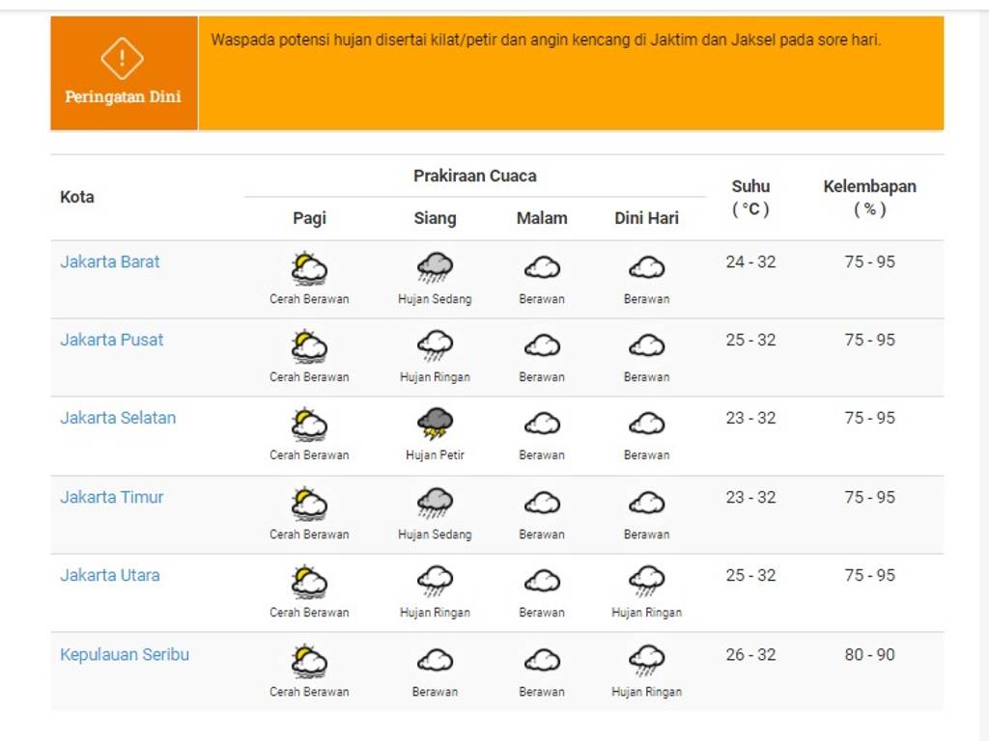Click Jakarta Selatan's Hujan Petir thunderstorm icon
This screenshot has height=741, width=989.
coord(435,424)
